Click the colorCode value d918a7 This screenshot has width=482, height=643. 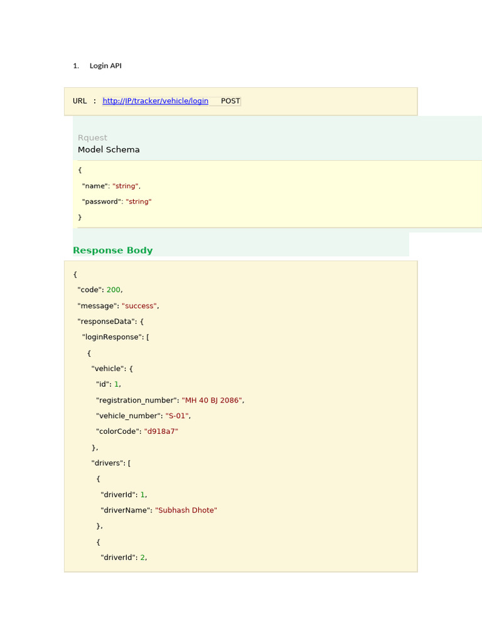pos(161,431)
